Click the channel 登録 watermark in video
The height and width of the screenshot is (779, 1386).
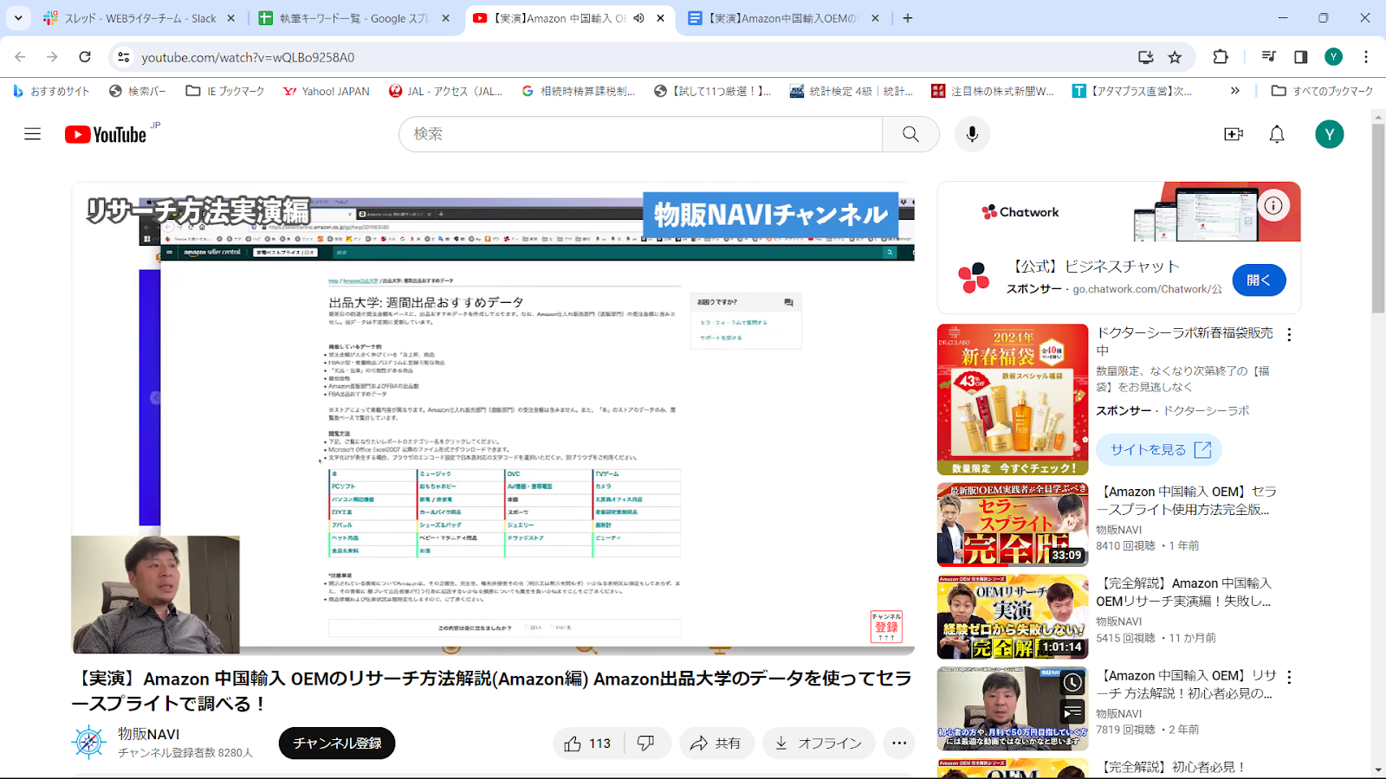point(886,627)
